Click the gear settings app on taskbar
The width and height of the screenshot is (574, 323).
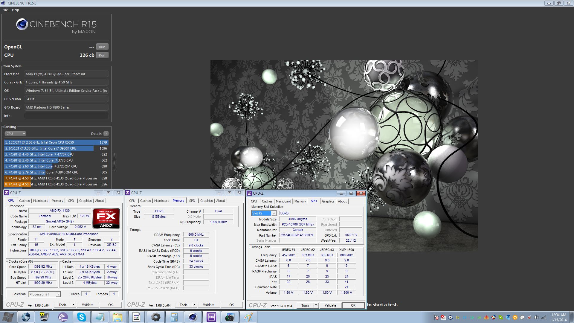[x=155, y=317]
